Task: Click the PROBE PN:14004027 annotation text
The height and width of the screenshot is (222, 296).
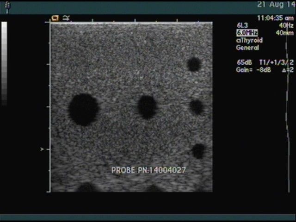Action: tap(148, 170)
